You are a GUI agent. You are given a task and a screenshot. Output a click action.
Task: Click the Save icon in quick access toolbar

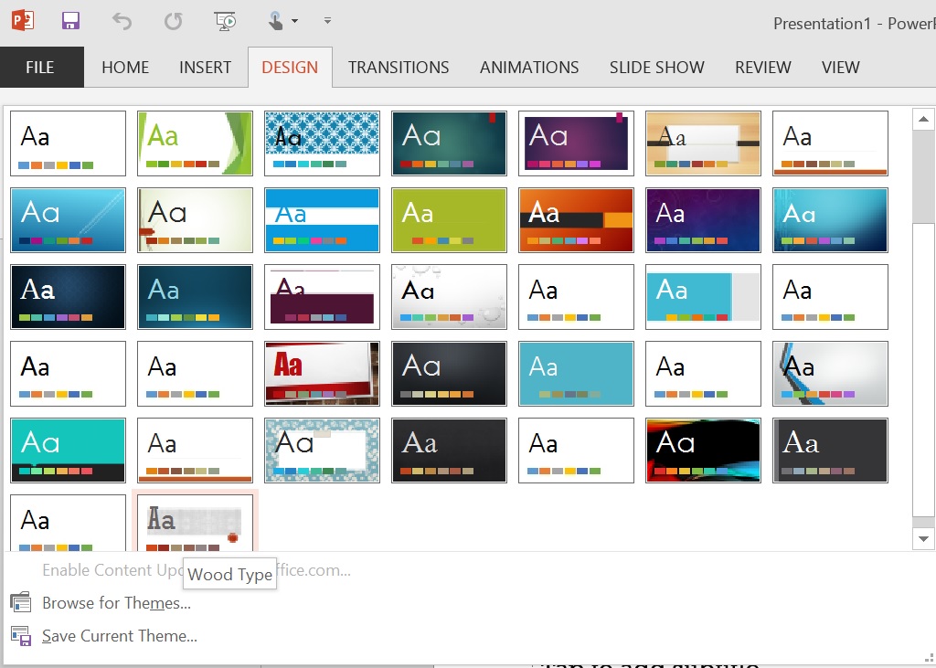[x=71, y=21]
